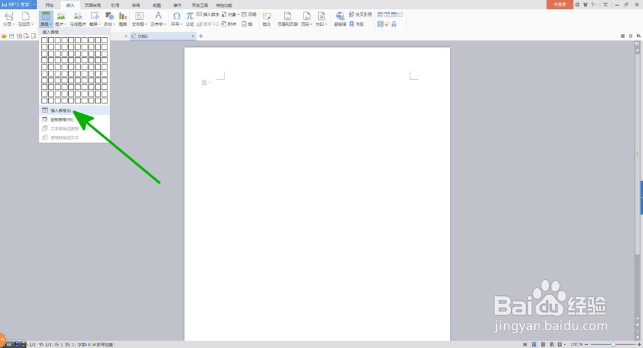
Task: Click the open folder quick-access icon
Action: [x=4, y=36]
